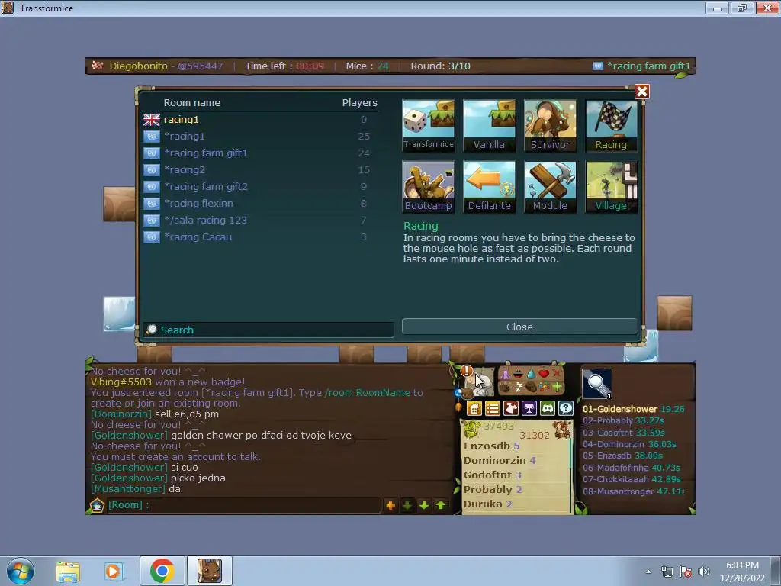Close the room list with red X

[x=641, y=92]
